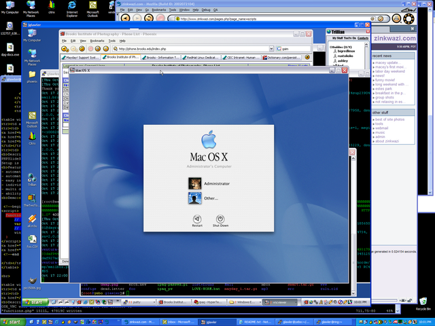Click the Restart button on Mac login panel
The height and width of the screenshot is (326, 435).
197,221
